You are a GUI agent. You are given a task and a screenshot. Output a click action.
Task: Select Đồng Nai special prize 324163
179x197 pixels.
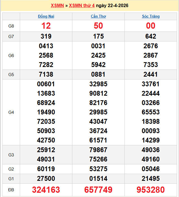46,190
